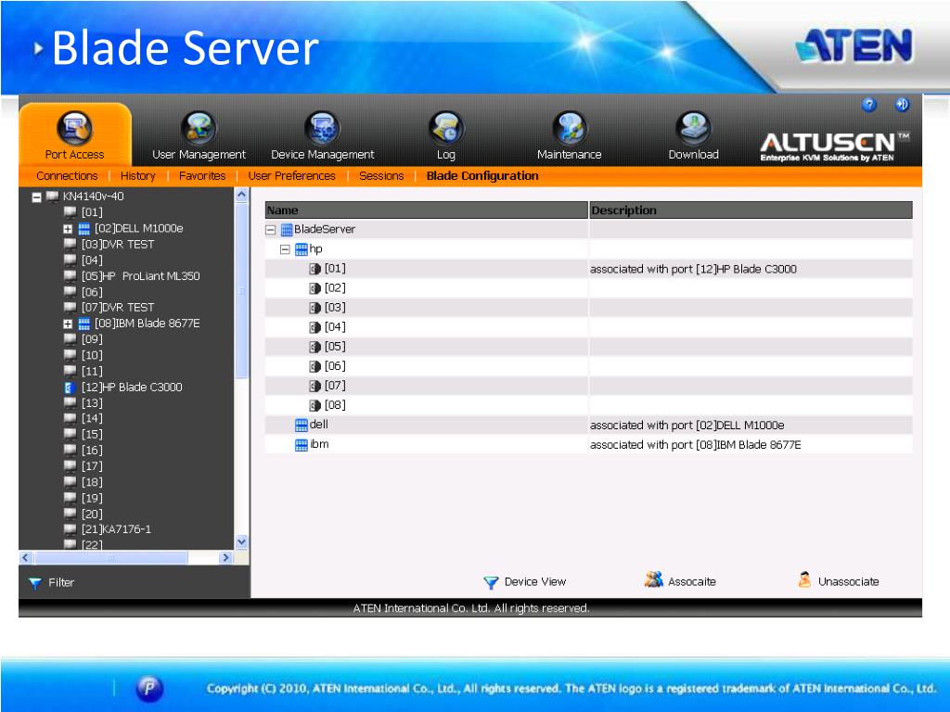The image size is (950, 712).
Task: Collapse the BladeServer root node
Action: [271, 230]
